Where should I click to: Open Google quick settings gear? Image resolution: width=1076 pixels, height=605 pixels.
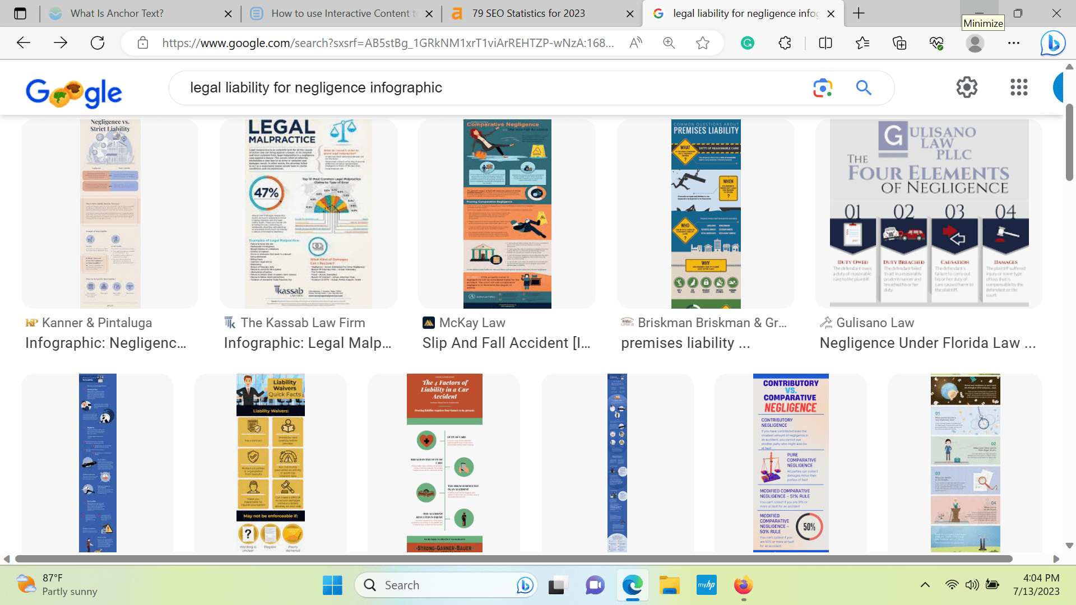967,87
